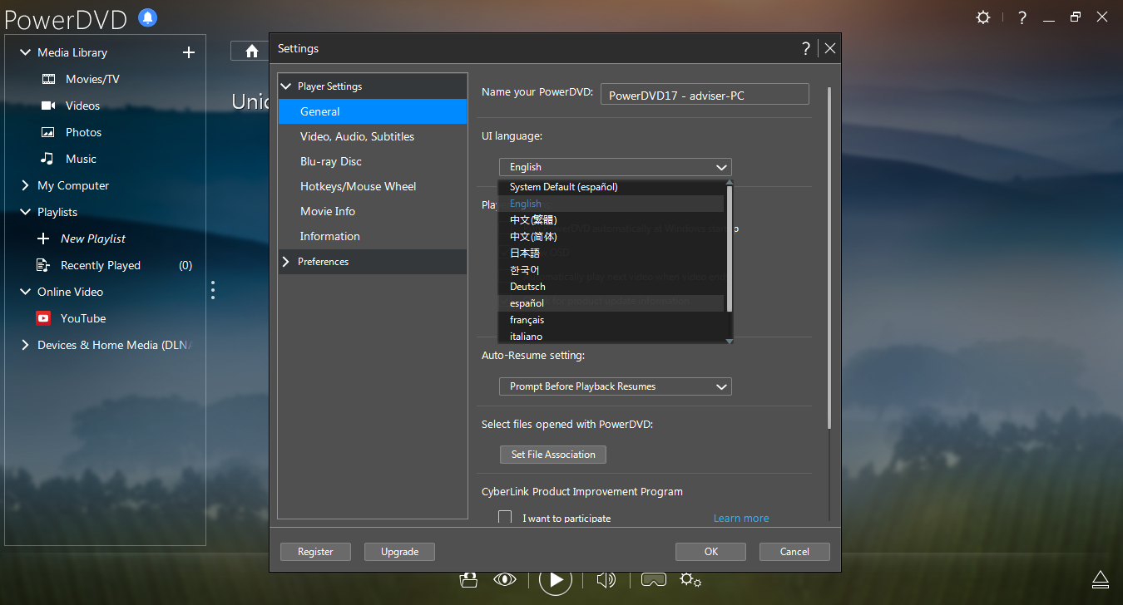Choose the español language option
The height and width of the screenshot is (605, 1123).
click(x=611, y=303)
